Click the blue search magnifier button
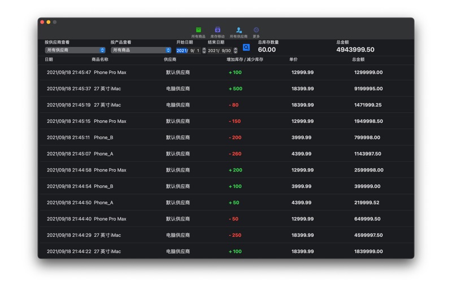Screen dimensions: 452x282 pos(246,48)
